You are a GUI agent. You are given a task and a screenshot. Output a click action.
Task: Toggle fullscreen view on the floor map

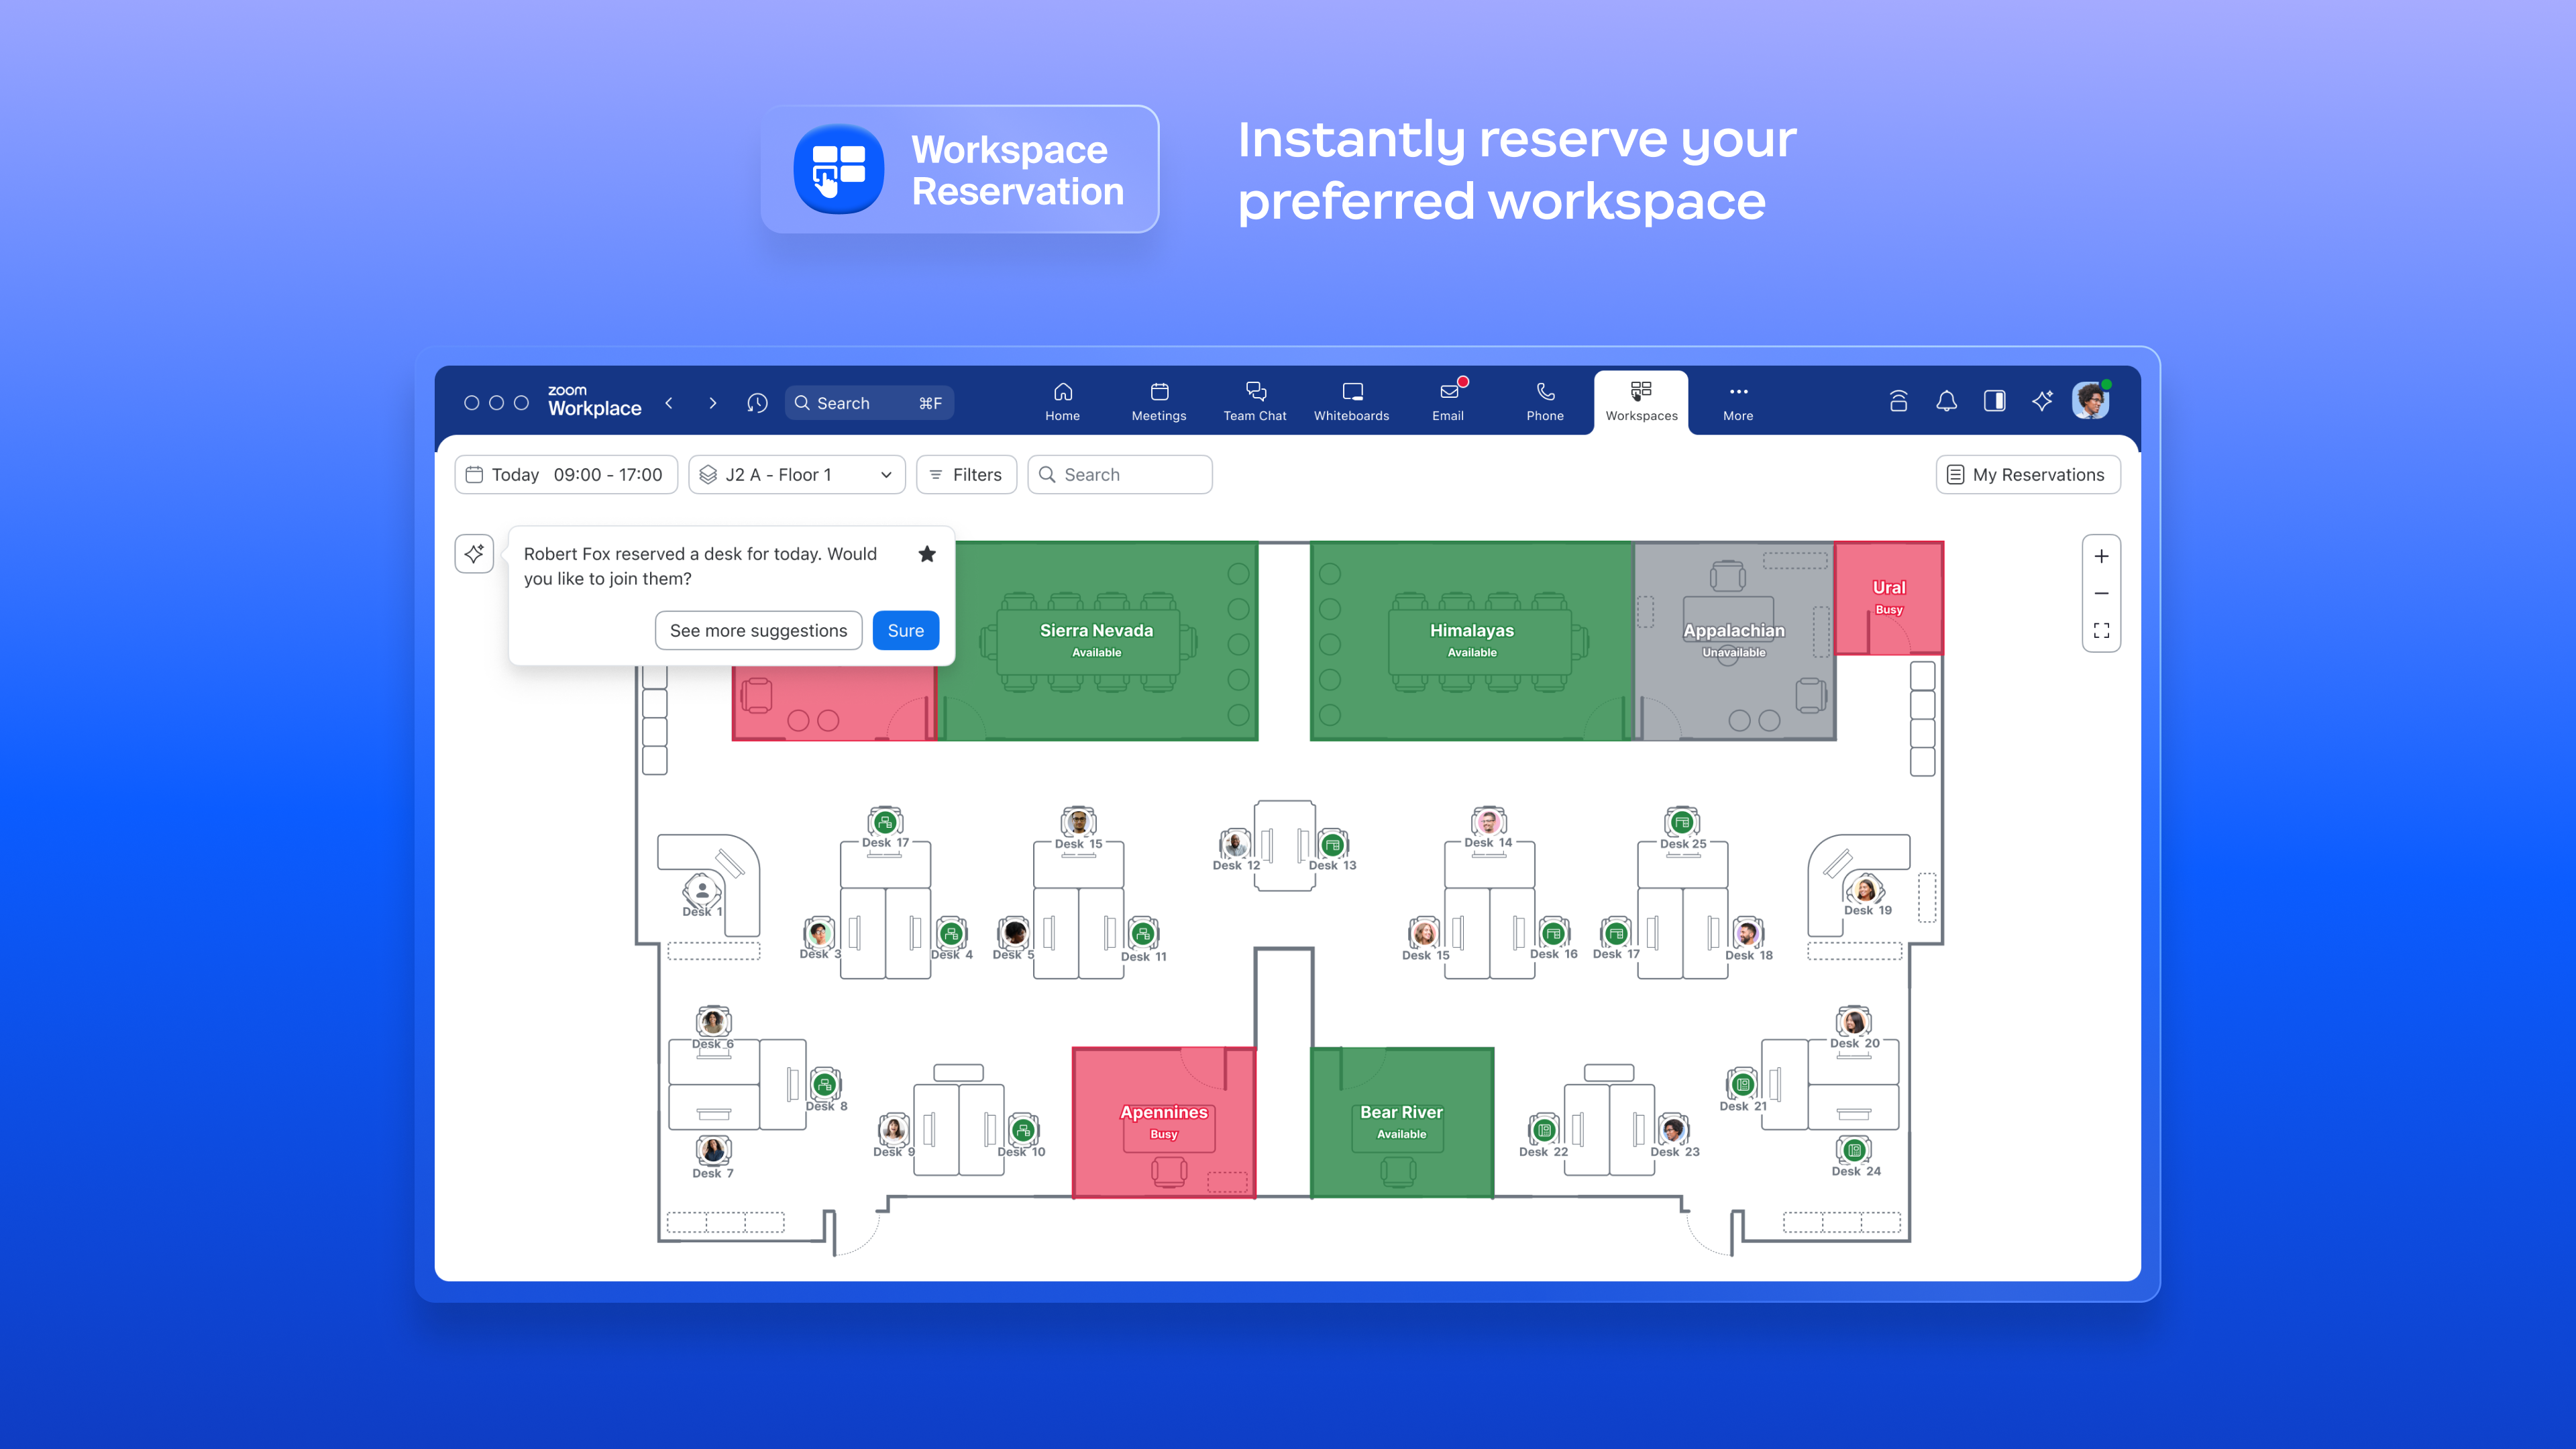point(2101,630)
